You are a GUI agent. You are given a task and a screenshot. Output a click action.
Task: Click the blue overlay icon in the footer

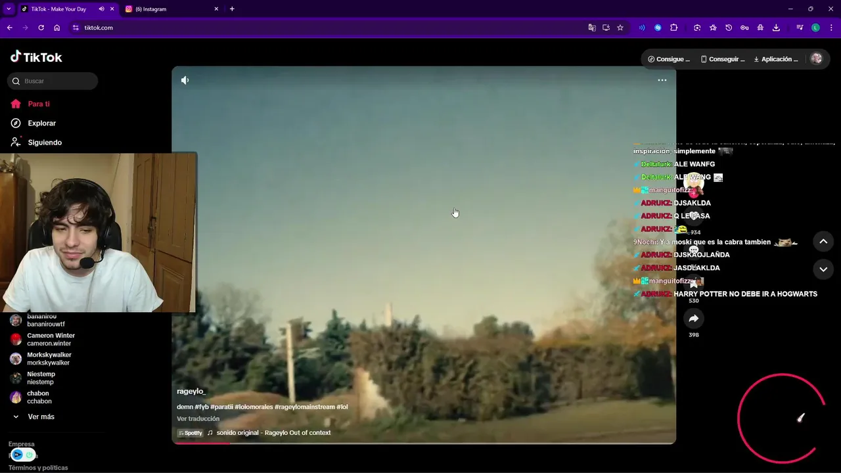(17, 455)
